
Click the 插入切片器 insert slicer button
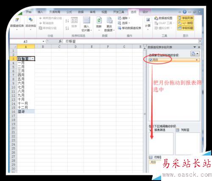pos(86,24)
